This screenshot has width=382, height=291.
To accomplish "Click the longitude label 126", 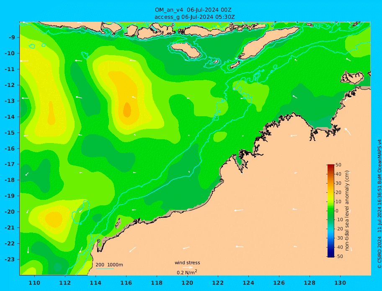I will [x=279, y=283].
